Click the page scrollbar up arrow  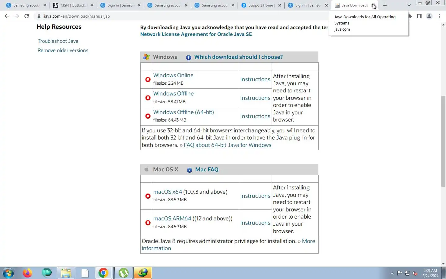click(x=443, y=24)
